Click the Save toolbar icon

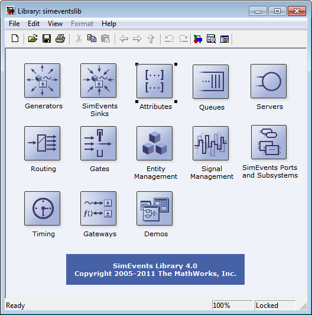click(47, 38)
